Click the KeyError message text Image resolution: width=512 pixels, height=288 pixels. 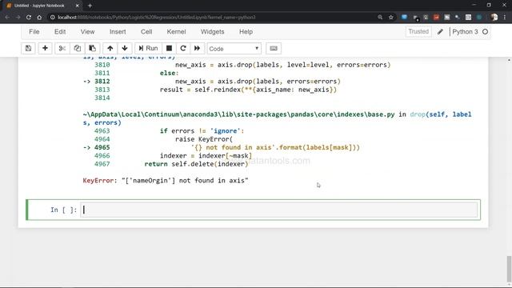(166, 181)
